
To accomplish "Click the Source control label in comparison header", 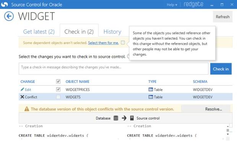I will [148, 118].
